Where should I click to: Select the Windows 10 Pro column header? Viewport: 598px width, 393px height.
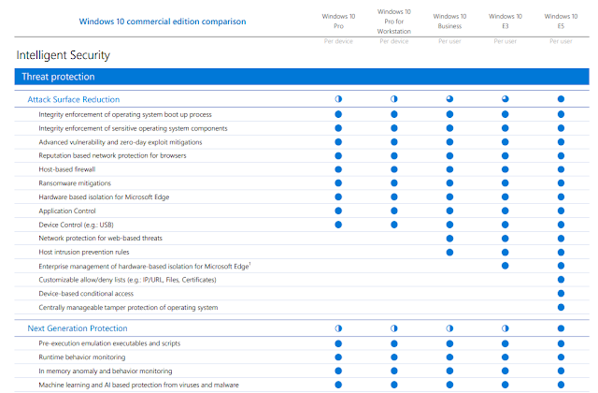coord(338,22)
